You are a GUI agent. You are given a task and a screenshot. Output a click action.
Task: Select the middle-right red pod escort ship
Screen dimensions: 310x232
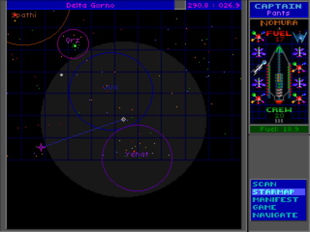pyautogui.click(x=299, y=67)
